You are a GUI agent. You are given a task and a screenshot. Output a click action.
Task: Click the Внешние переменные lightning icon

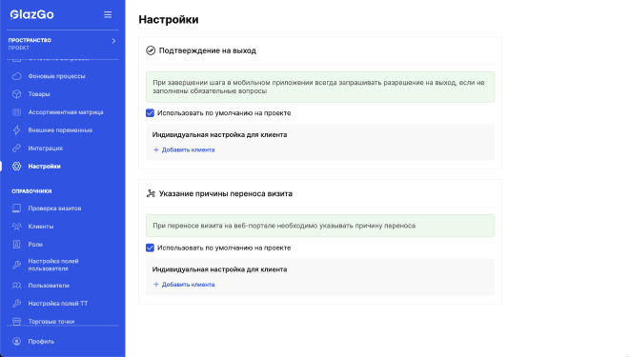(x=16, y=130)
